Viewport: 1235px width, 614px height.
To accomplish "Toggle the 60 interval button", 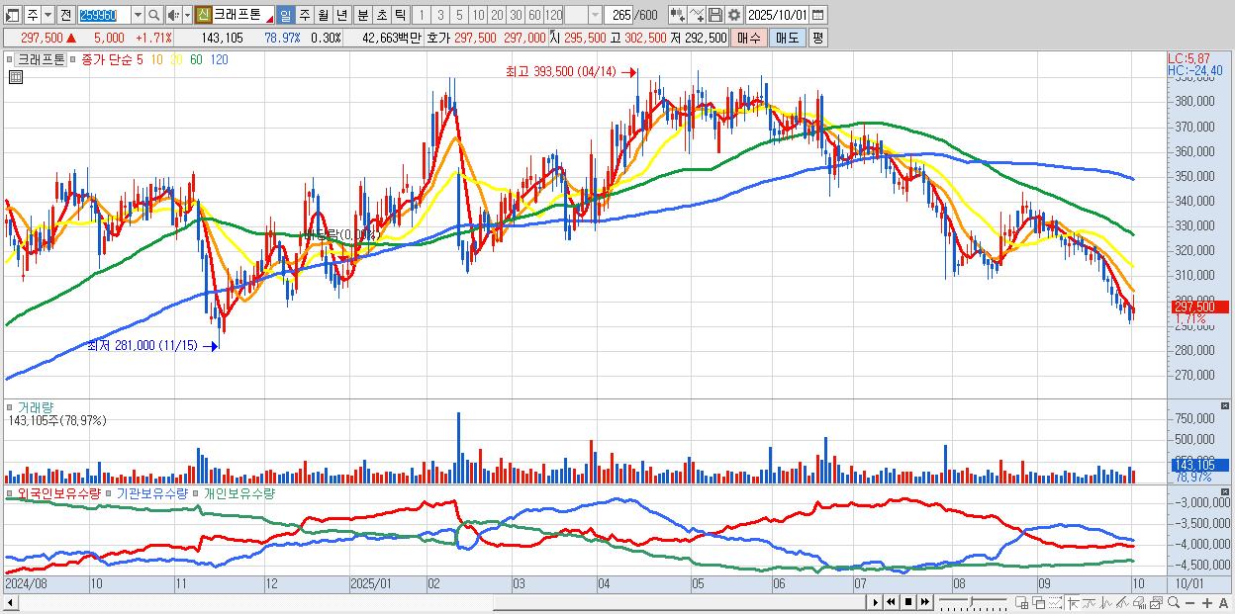I will coord(534,15).
